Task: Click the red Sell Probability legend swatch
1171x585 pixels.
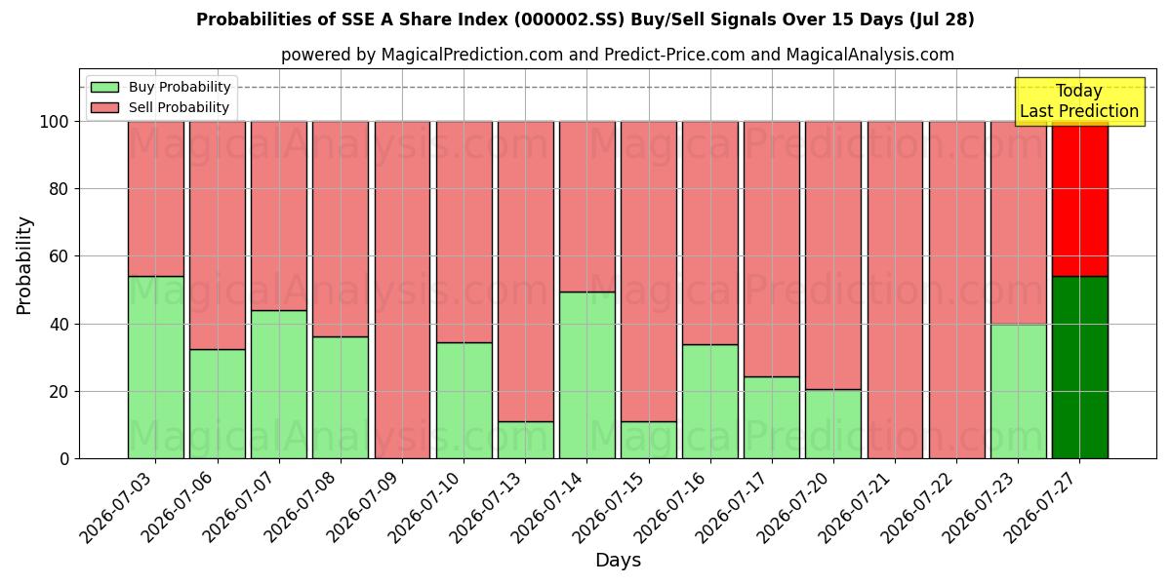Action: (104, 107)
